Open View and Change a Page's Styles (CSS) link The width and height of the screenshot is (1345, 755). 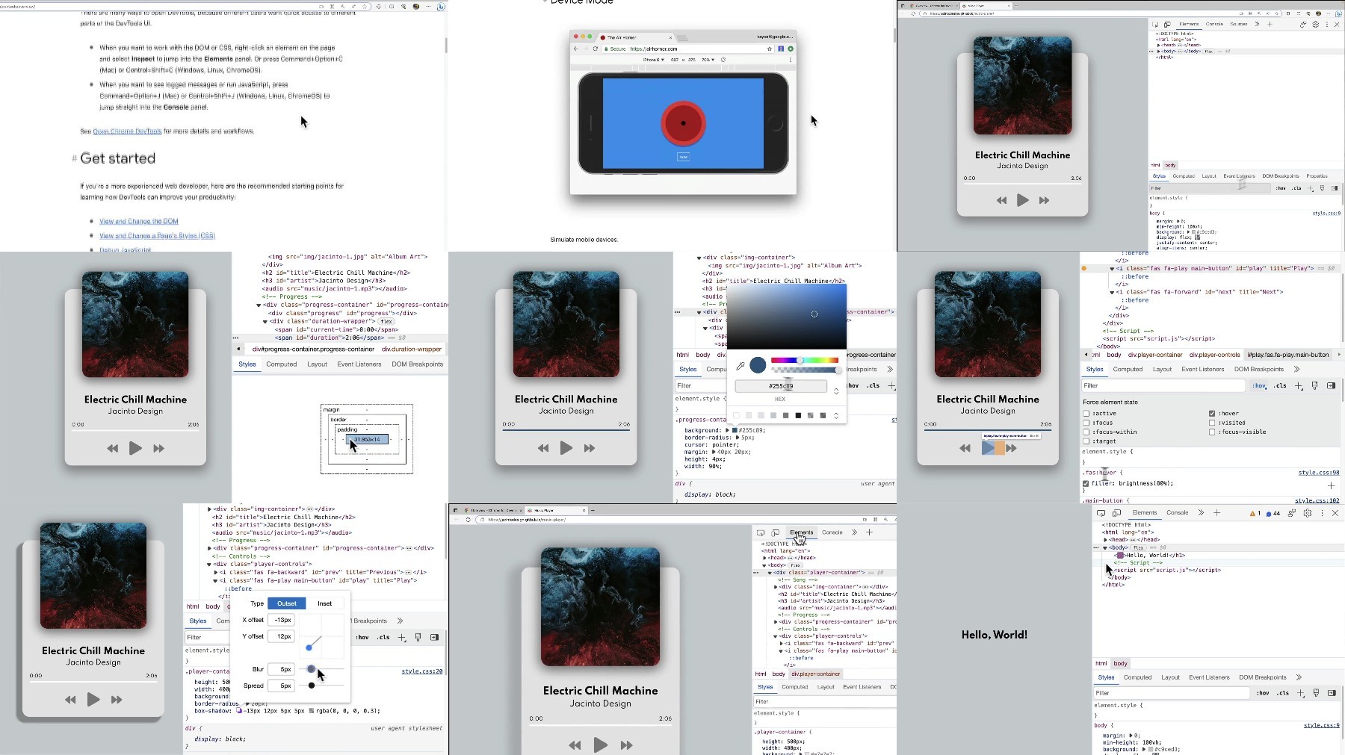[x=157, y=236]
